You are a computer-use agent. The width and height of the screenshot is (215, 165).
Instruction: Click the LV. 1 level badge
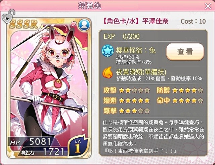78,146
